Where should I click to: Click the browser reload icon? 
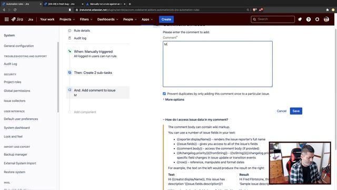(x=15, y=10)
